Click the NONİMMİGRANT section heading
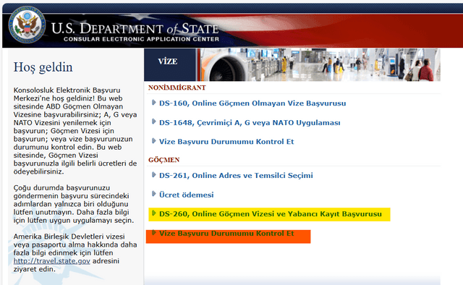Viewport: 463px width, 285px height. pyautogui.click(x=177, y=88)
